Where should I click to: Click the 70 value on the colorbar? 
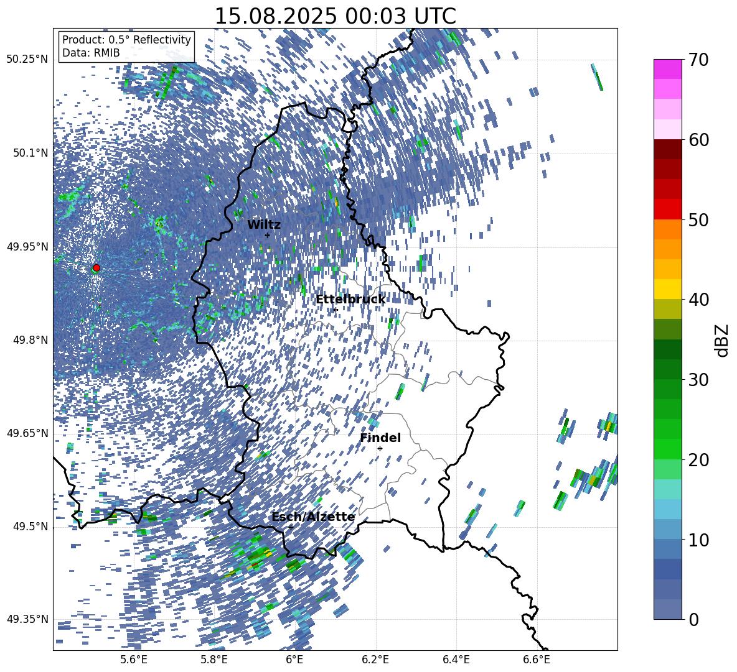(x=698, y=60)
